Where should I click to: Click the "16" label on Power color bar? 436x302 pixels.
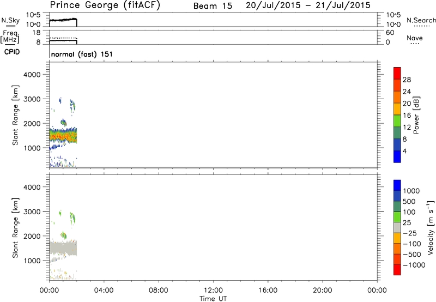pyautogui.click(x=407, y=116)
